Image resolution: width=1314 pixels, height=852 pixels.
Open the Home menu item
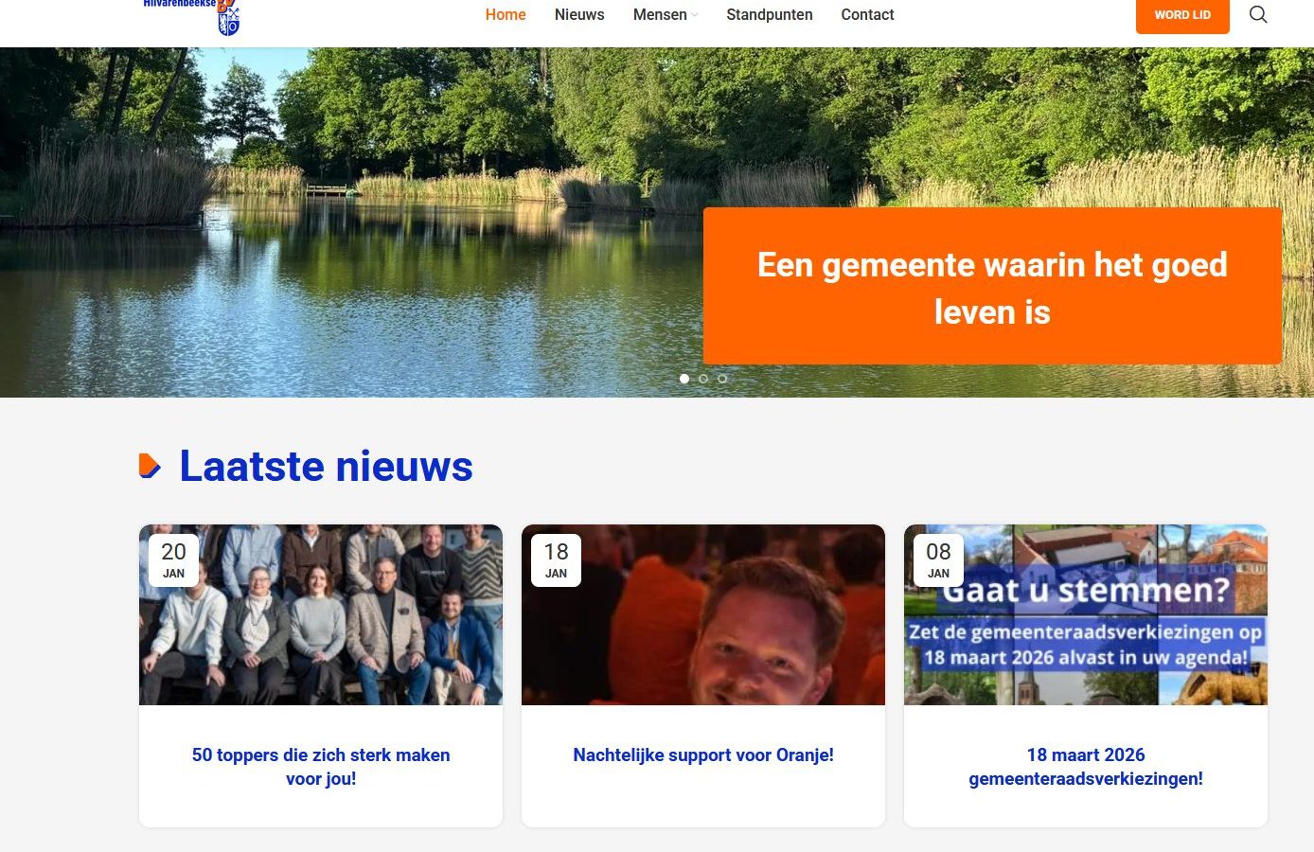click(x=506, y=15)
